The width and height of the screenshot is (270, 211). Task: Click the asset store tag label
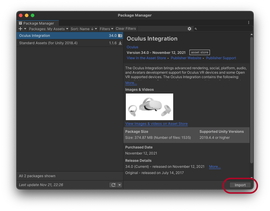click(200, 52)
